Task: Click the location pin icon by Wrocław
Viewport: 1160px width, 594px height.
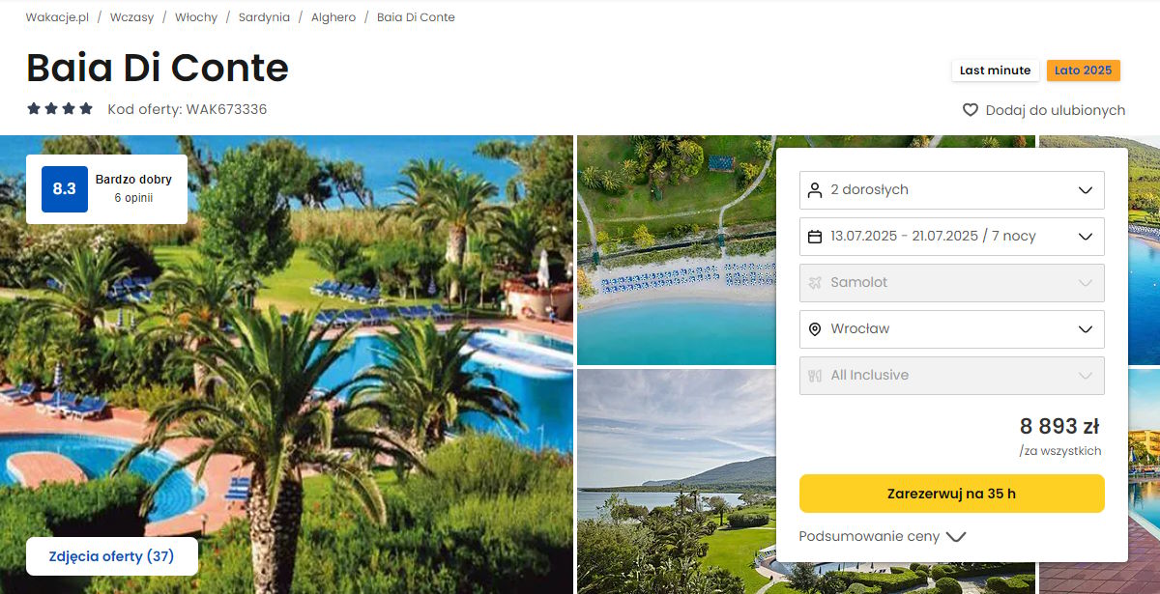Action: tap(815, 329)
